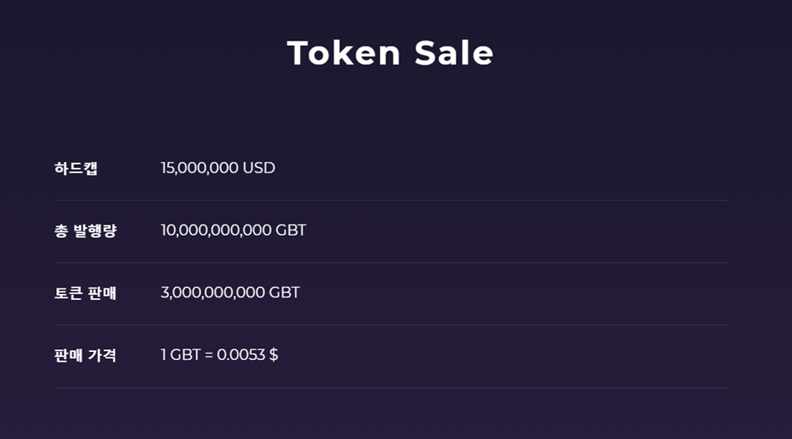
Task: Click the 3,000,000,000 token sale number
Action: tap(213, 293)
